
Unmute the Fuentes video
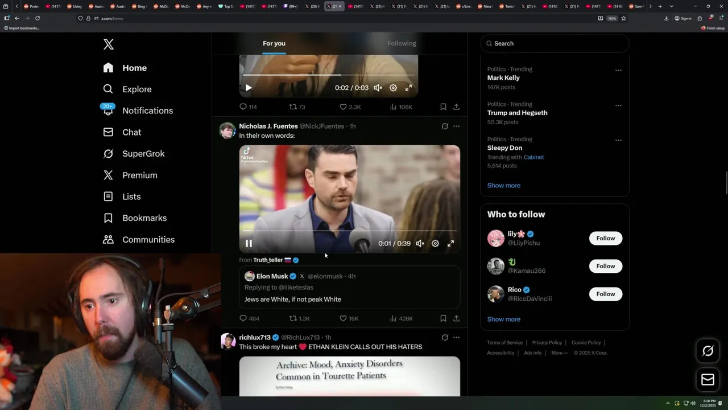coord(420,243)
